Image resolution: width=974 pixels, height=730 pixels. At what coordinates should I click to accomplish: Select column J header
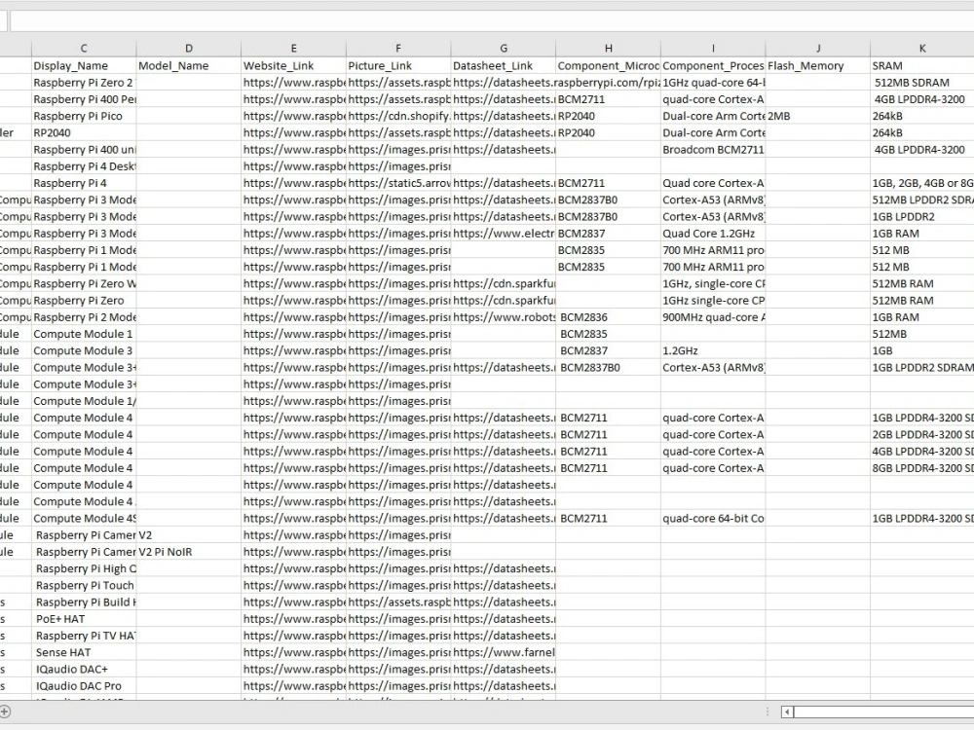818,48
